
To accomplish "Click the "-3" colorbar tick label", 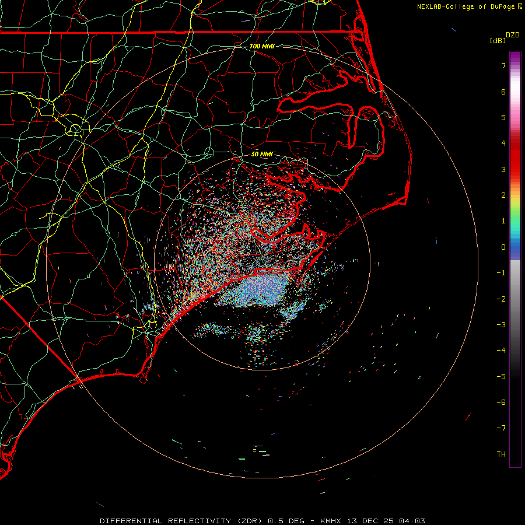I will coord(501,325).
